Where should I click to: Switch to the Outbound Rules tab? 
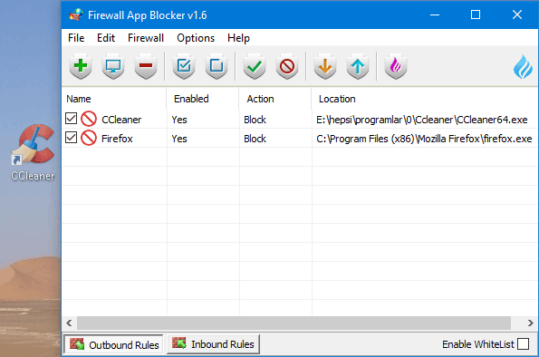point(113,344)
